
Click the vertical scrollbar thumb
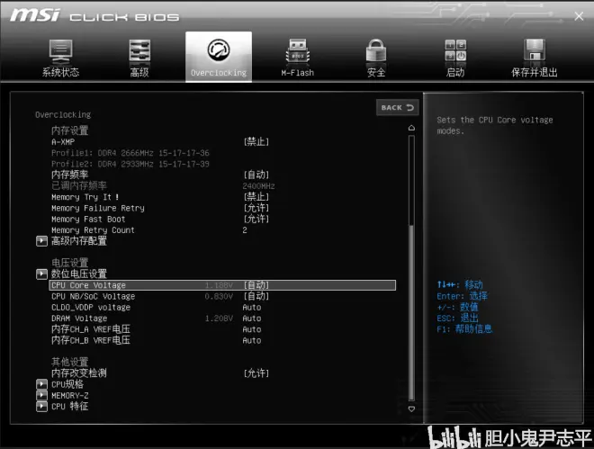(411, 313)
